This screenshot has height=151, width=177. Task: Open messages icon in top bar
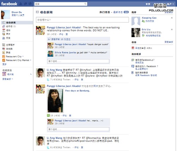click(25, 4)
